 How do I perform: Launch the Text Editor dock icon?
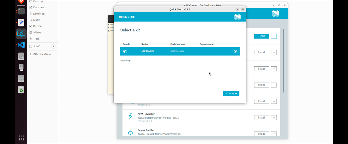pyautogui.click(x=21, y=22)
